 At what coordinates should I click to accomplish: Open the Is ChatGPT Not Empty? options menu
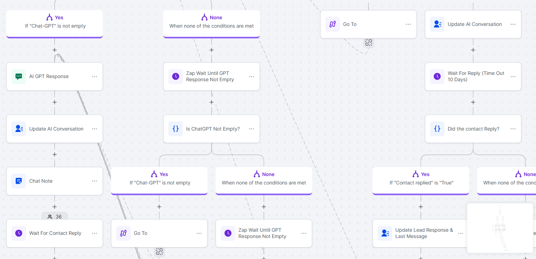252,129
